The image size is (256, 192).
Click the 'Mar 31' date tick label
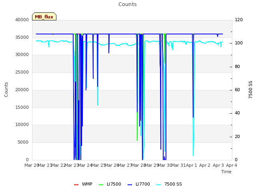click(x=178, y=165)
